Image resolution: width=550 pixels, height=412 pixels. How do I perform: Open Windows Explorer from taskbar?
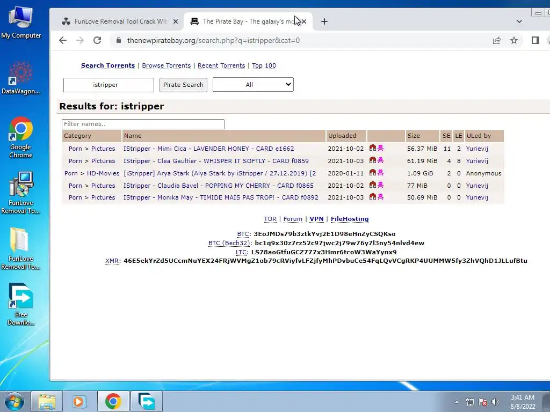click(47, 401)
